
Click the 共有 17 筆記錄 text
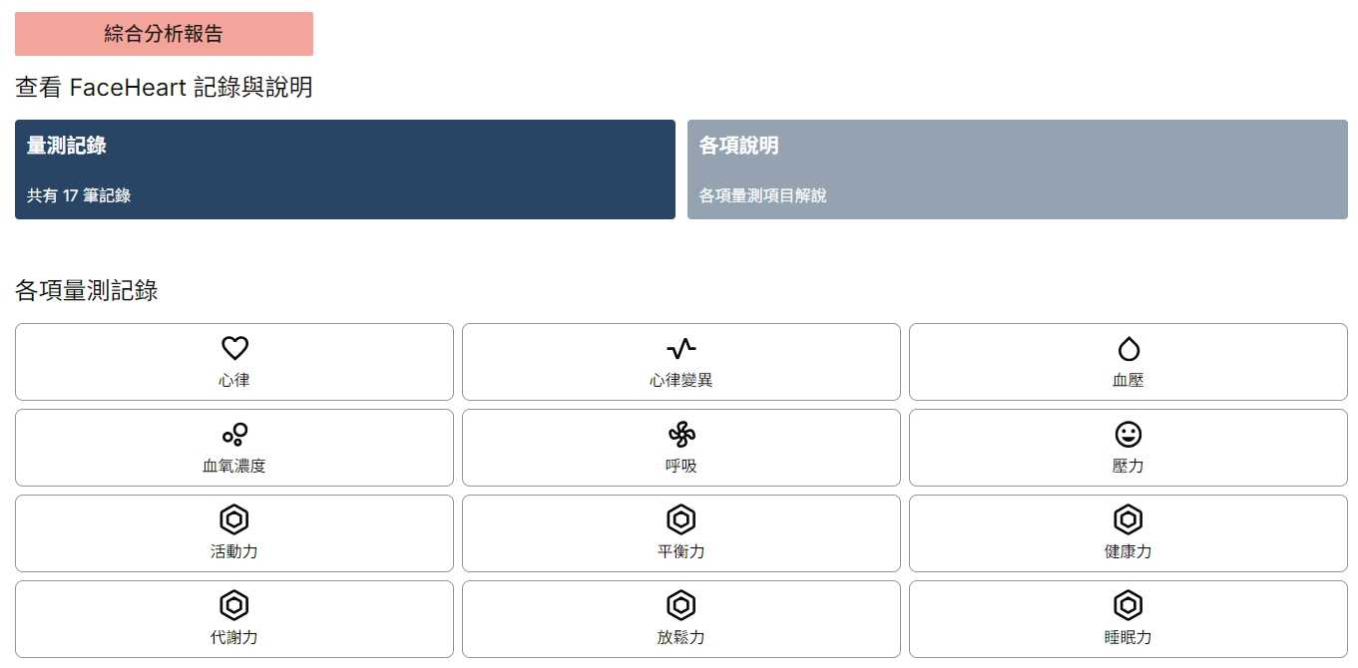tap(79, 195)
